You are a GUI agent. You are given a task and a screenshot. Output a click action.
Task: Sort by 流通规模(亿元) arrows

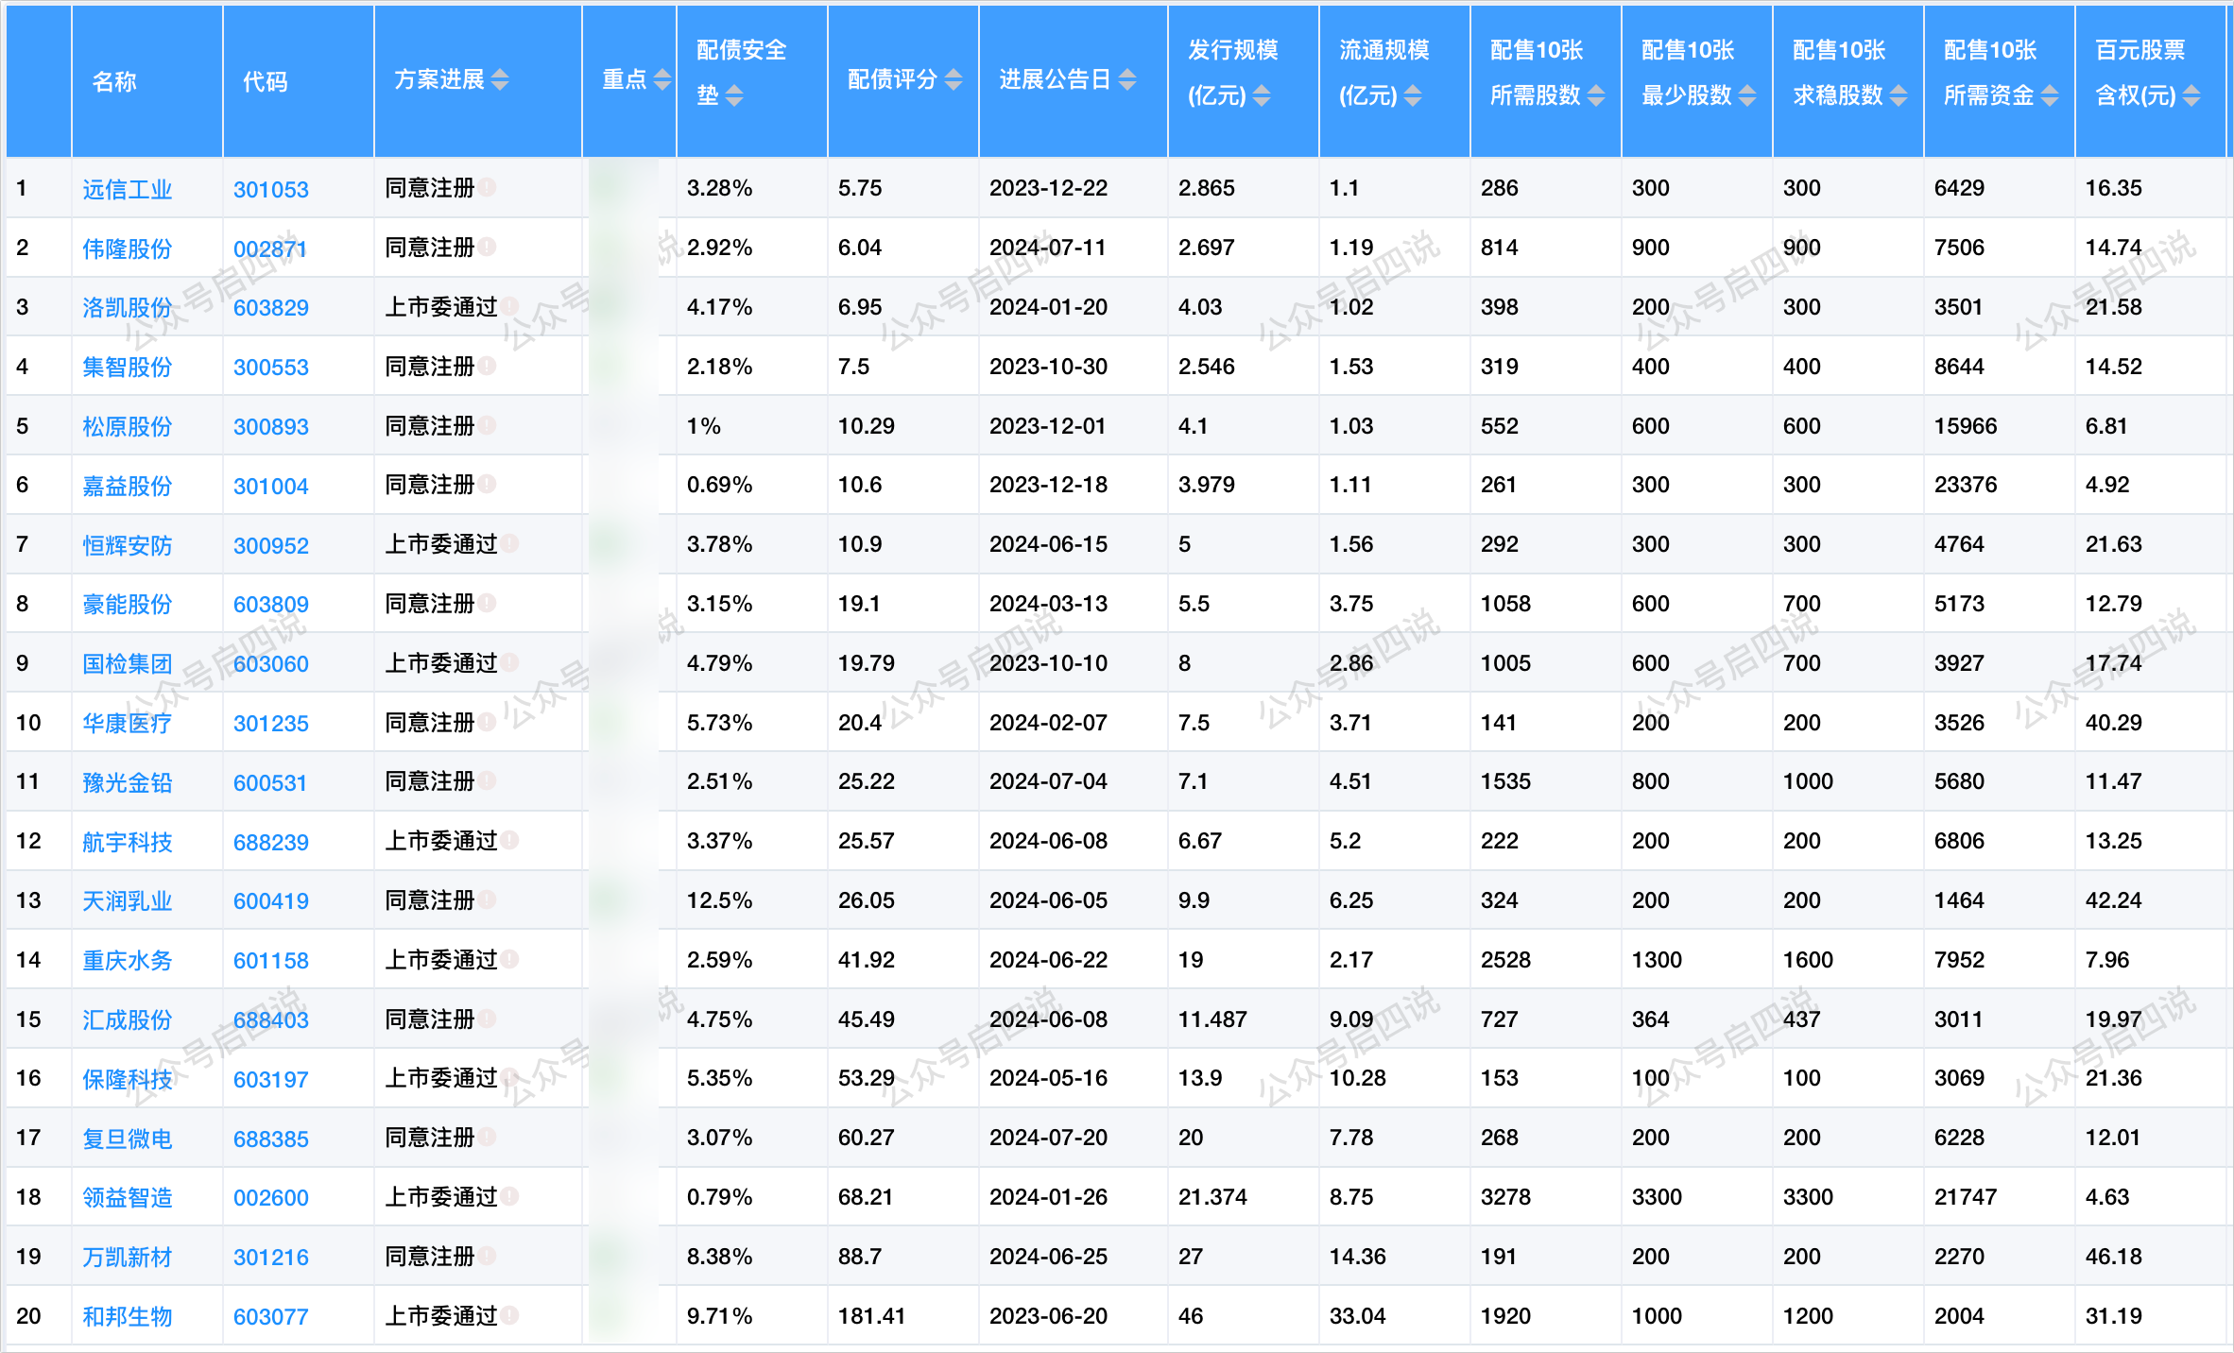point(1413,95)
